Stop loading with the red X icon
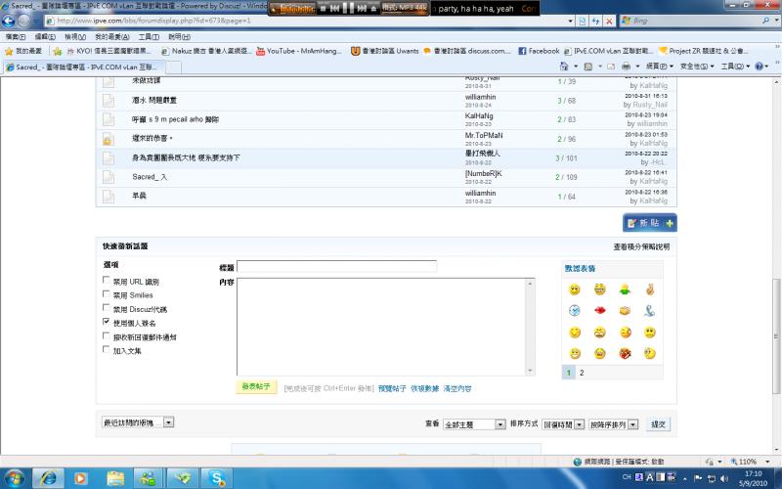The height and width of the screenshot is (489, 782). pos(609,21)
